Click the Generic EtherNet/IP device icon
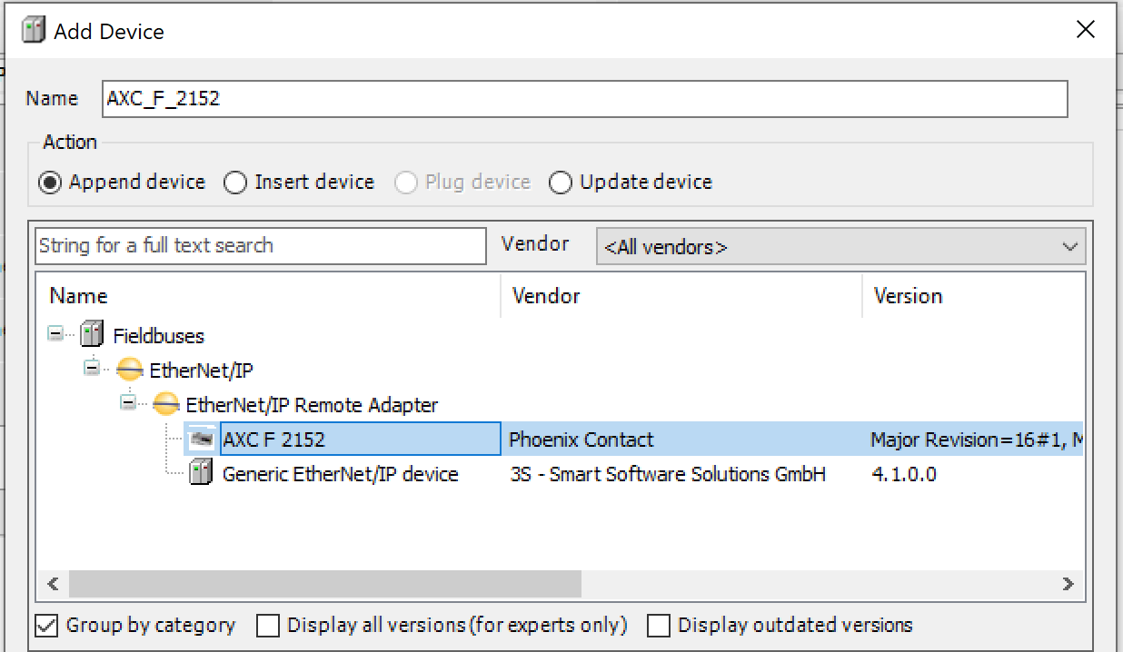Viewport: 1123px width, 652px height. click(201, 473)
